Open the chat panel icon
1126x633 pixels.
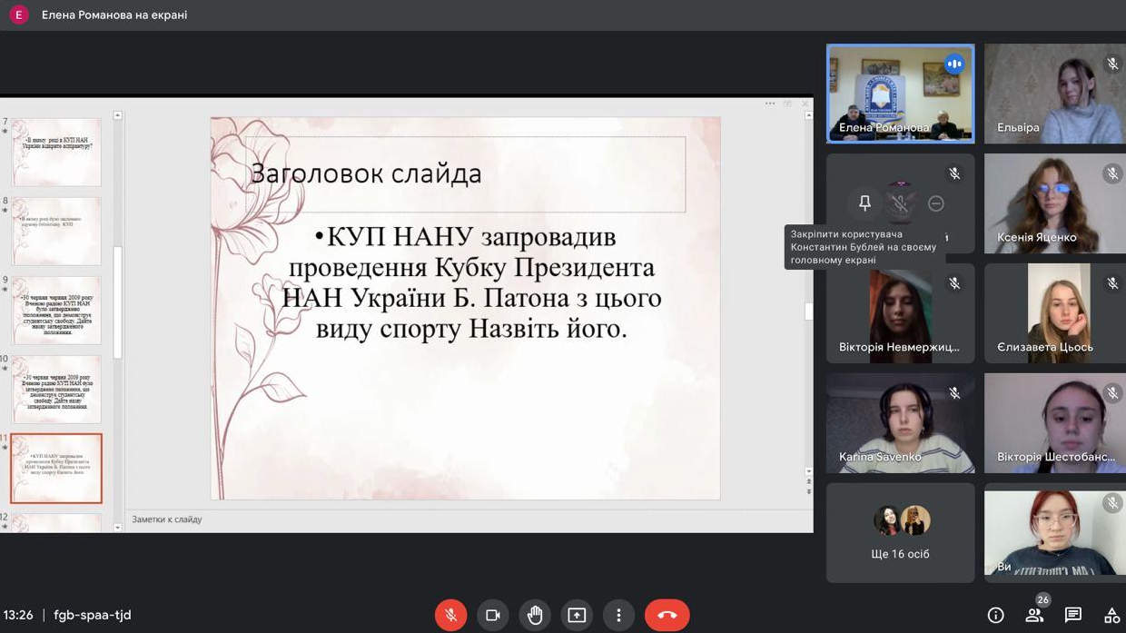coord(1072,615)
